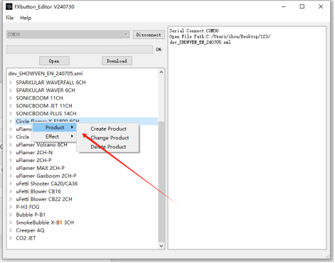Select SPARKULAR WAVER 6CH in the tree

tap(46, 90)
